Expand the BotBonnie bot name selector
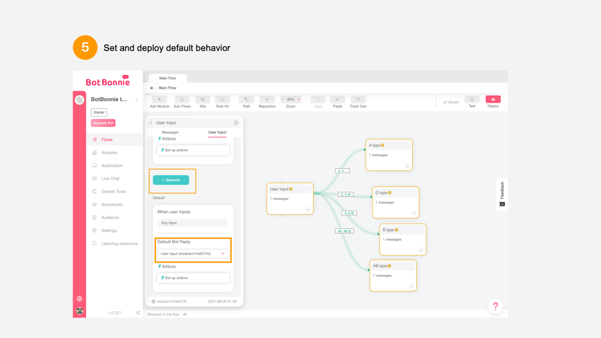 (x=137, y=100)
